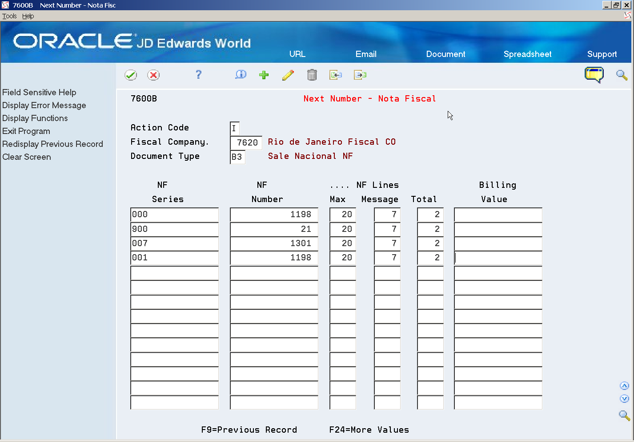Select Display Error Message
The height and width of the screenshot is (442, 634).
(x=44, y=105)
